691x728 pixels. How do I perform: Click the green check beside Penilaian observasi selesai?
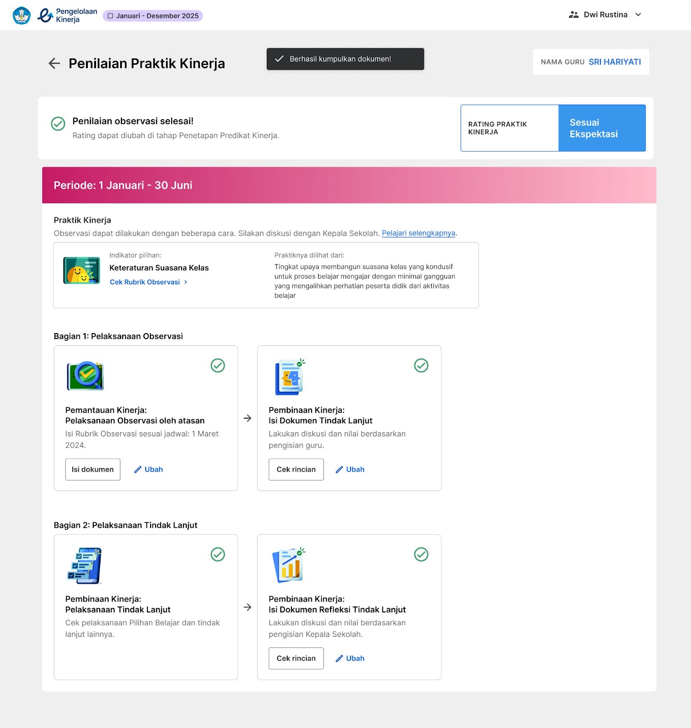click(x=58, y=123)
